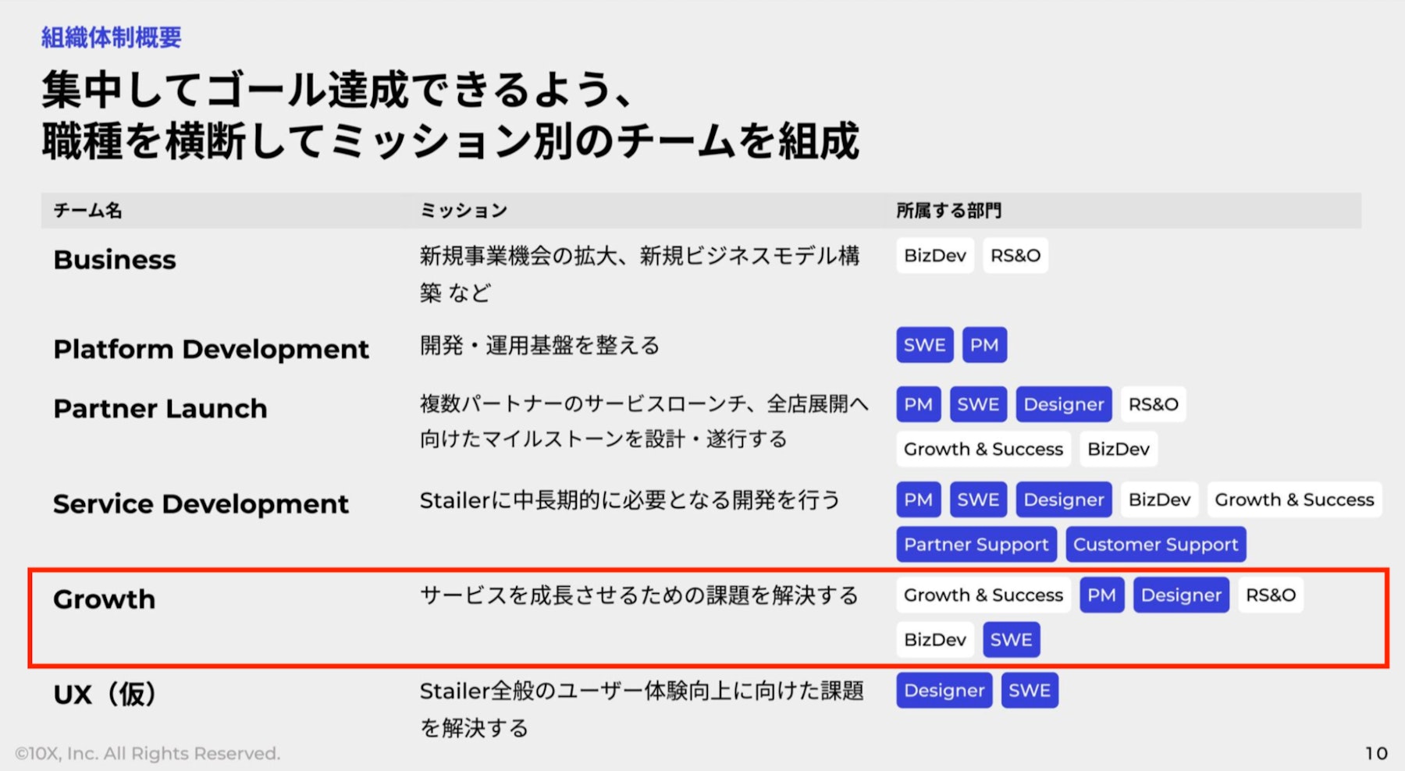
Task: Click the 10X, Inc. copyright footer text
Action: [x=148, y=753]
